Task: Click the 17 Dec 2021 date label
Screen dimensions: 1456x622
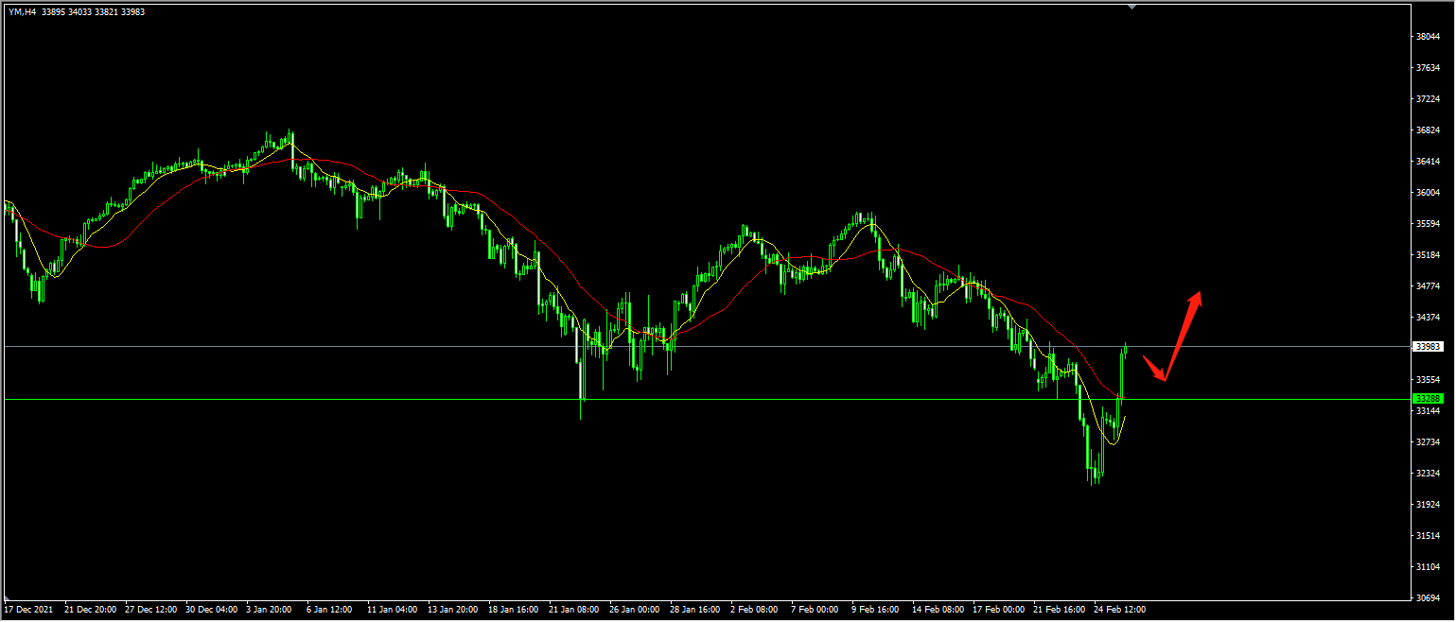Action: (30, 610)
